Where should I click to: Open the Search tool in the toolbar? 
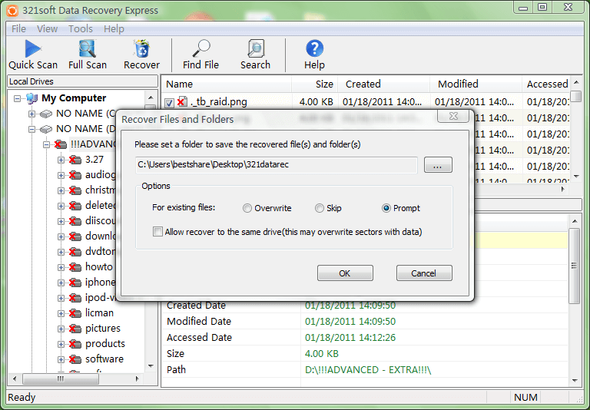pos(256,55)
